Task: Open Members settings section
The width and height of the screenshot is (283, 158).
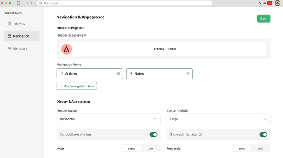Action: 22,48
